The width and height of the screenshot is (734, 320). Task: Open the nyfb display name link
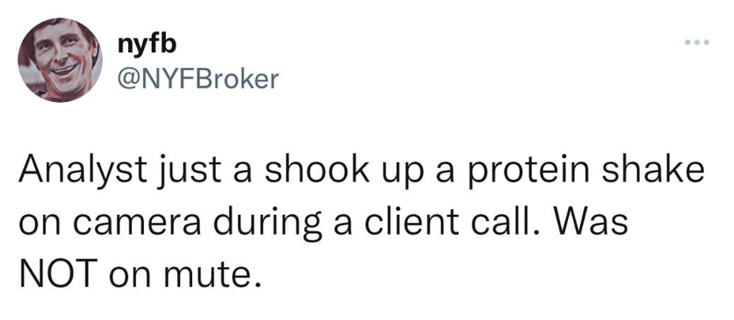[x=147, y=44]
